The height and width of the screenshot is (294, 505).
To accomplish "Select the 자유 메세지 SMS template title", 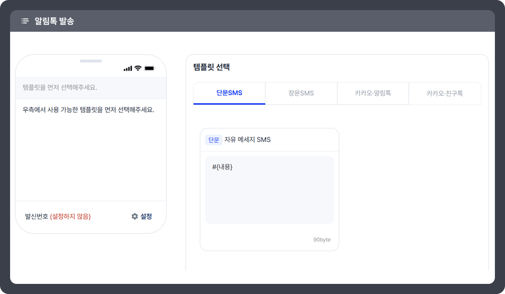I will 247,140.
